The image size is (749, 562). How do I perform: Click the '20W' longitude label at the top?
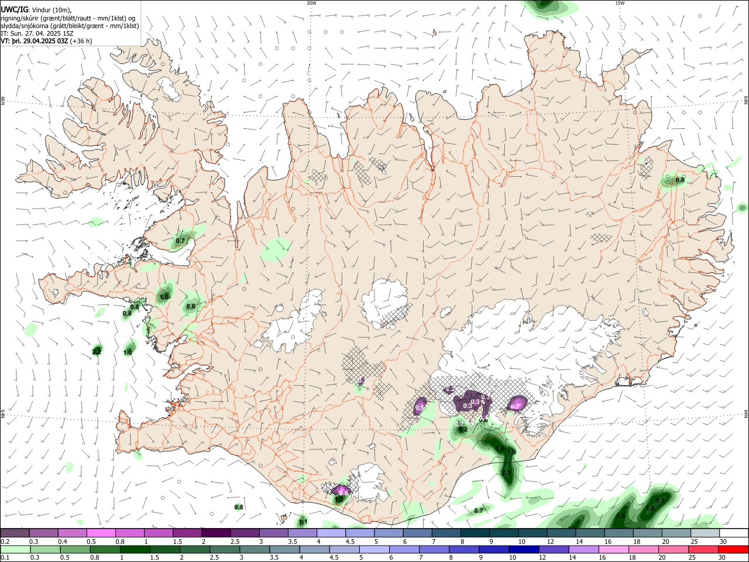coord(311,3)
